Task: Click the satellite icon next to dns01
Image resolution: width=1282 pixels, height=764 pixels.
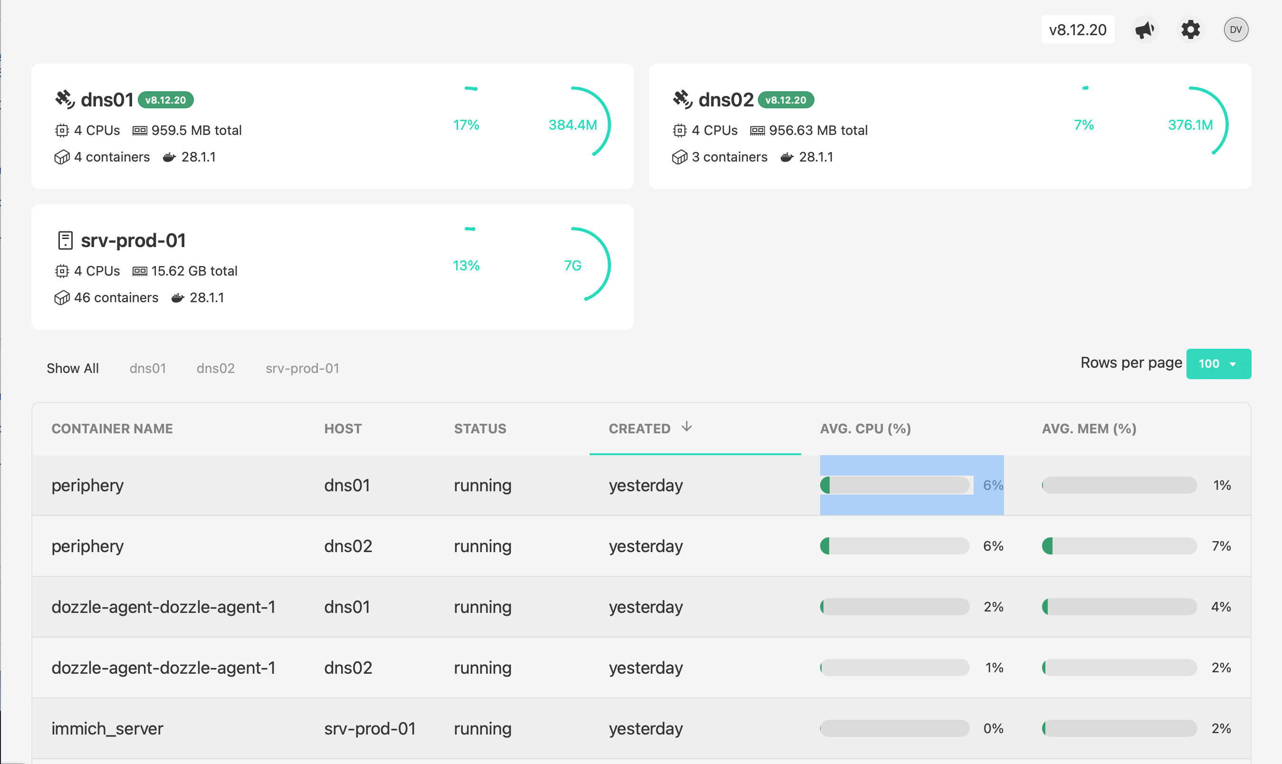Action: pyautogui.click(x=65, y=98)
